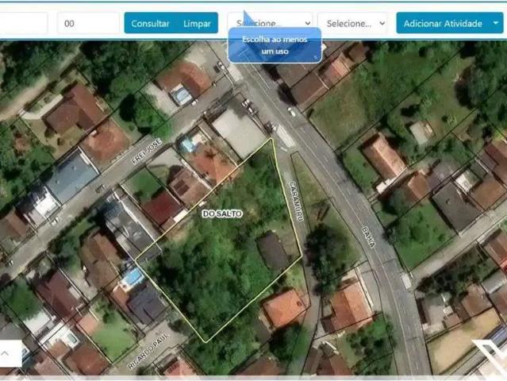Click the BAHIA street label
507x381 pixels.
coord(369,237)
